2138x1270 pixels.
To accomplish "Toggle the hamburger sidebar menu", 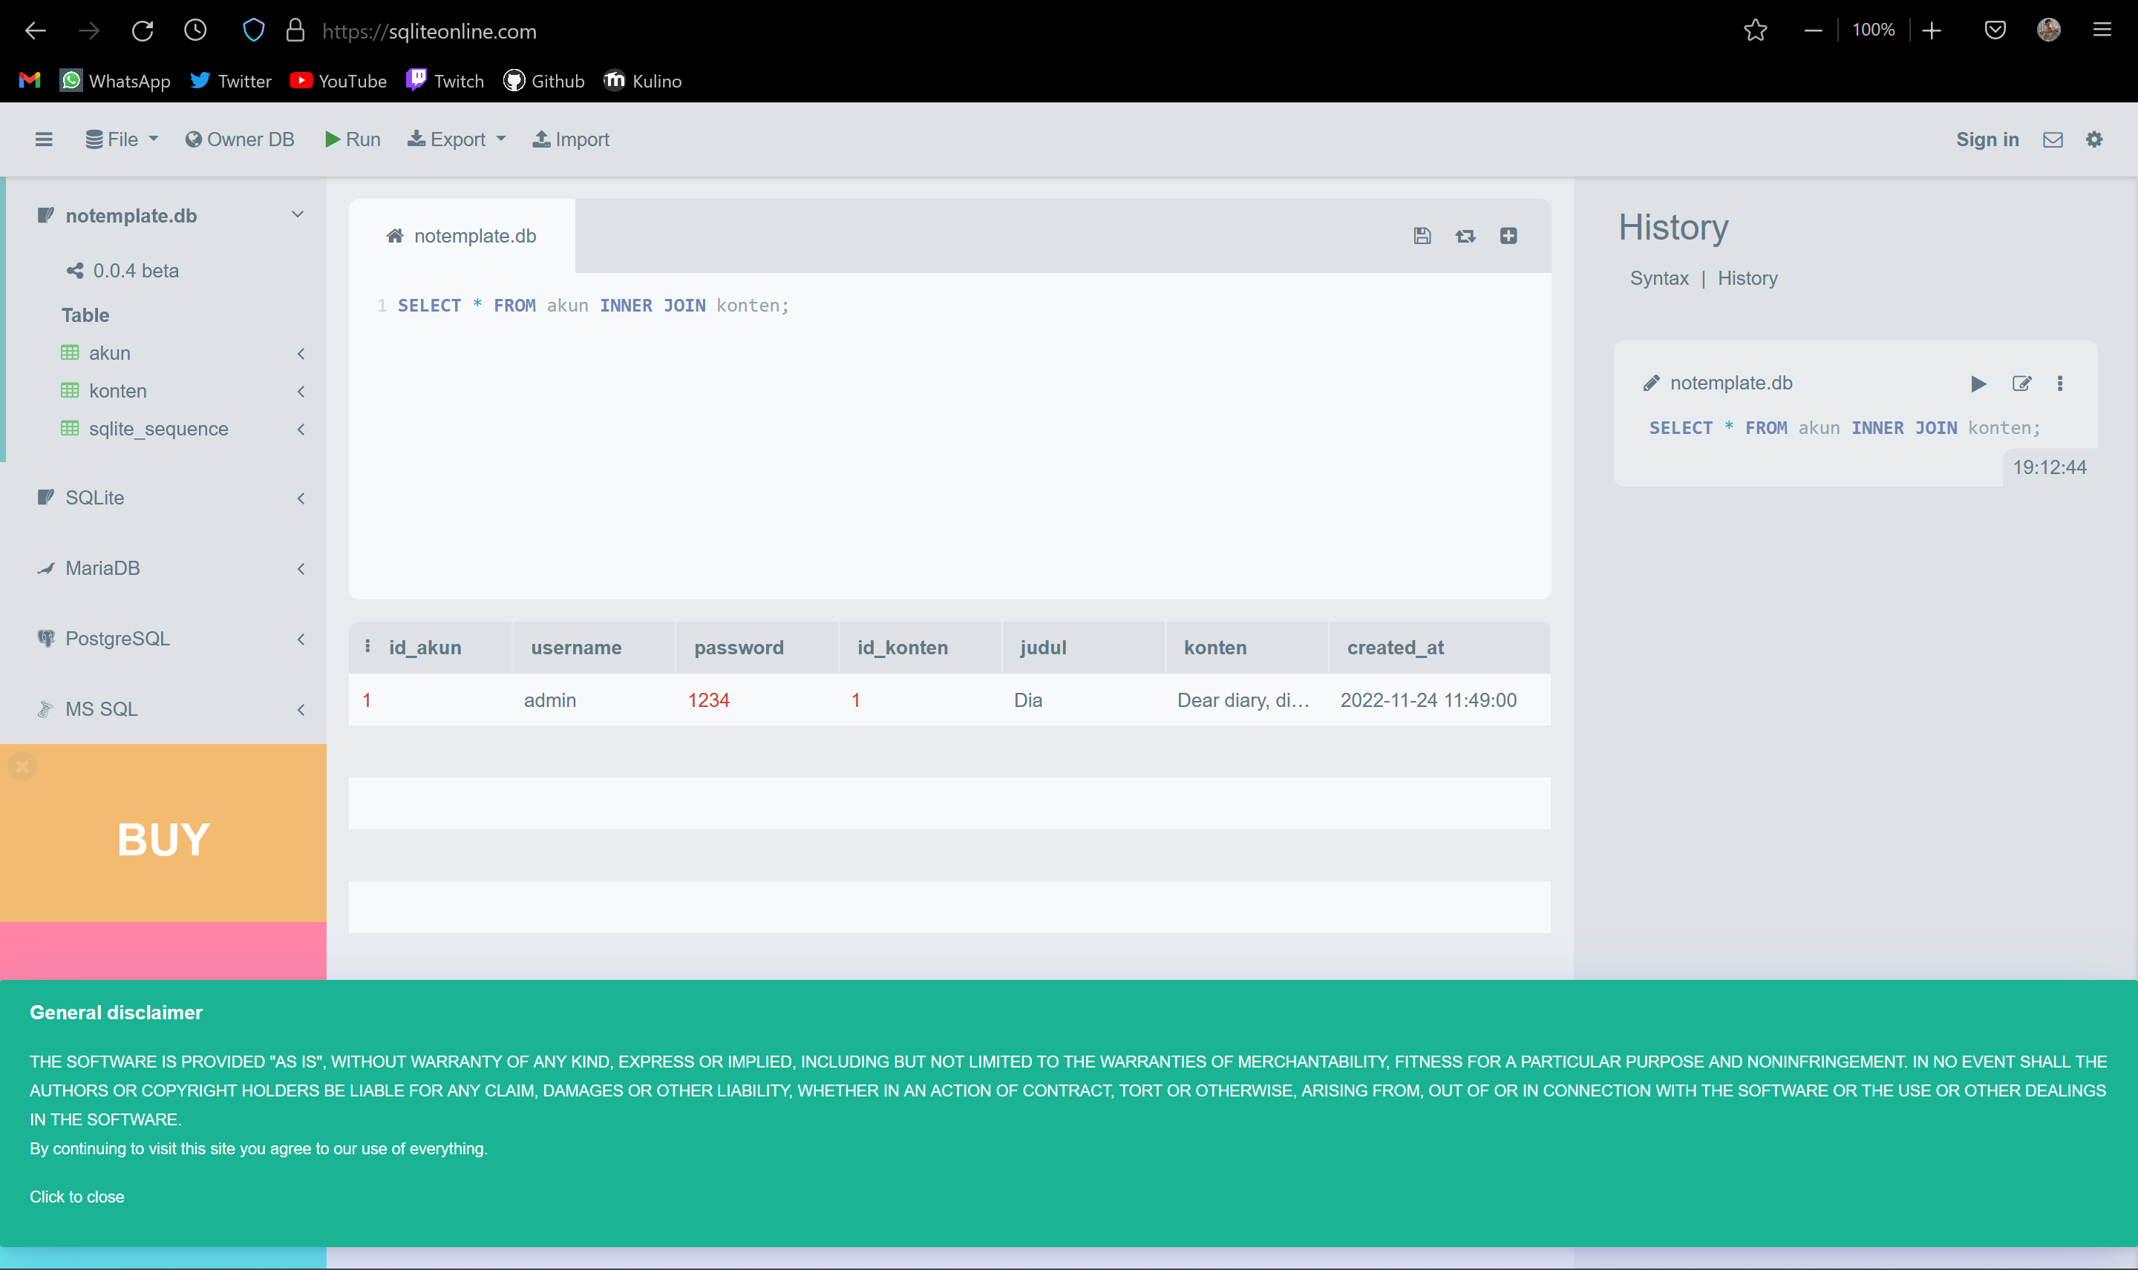I will pos(44,139).
